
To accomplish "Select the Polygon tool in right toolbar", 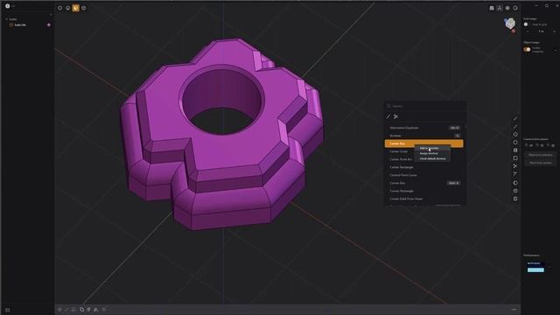I will click(x=515, y=134).
